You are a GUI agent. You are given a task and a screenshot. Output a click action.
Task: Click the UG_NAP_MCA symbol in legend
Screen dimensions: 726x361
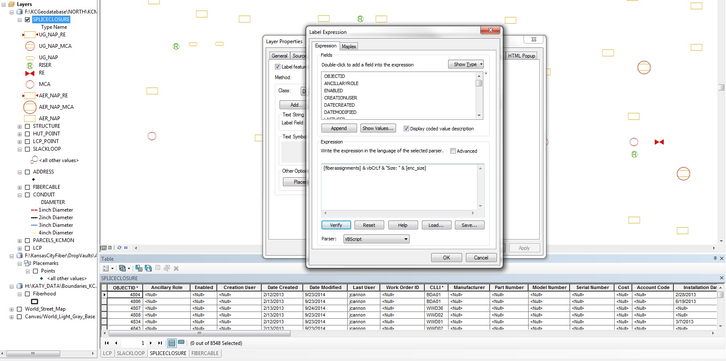point(30,46)
